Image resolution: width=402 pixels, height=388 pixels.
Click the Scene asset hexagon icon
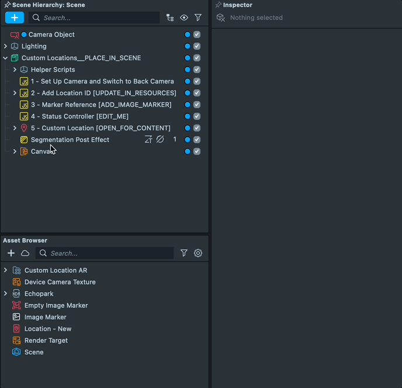coord(16,352)
